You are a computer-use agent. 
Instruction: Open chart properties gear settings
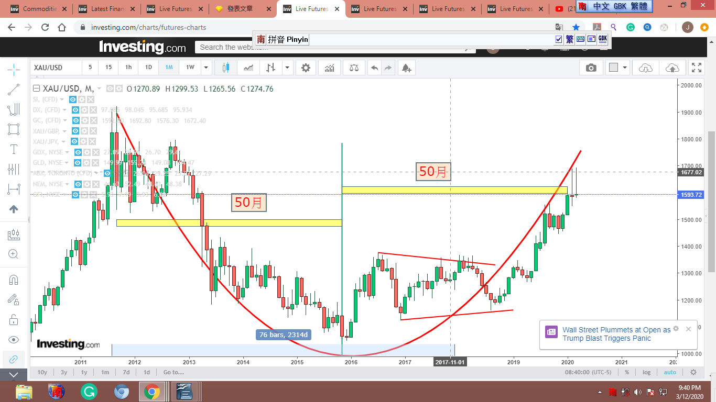coord(306,68)
